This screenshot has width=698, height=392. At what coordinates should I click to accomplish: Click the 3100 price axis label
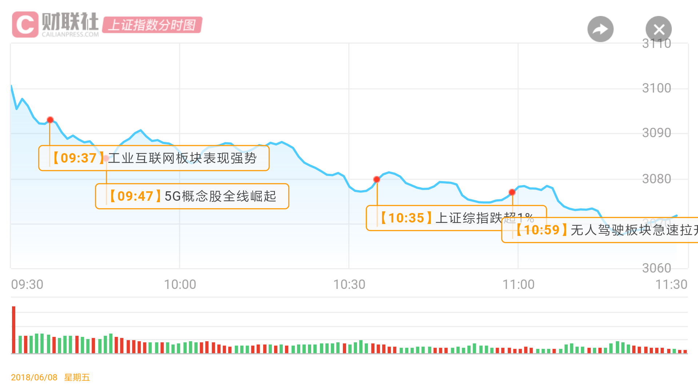pos(656,88)
